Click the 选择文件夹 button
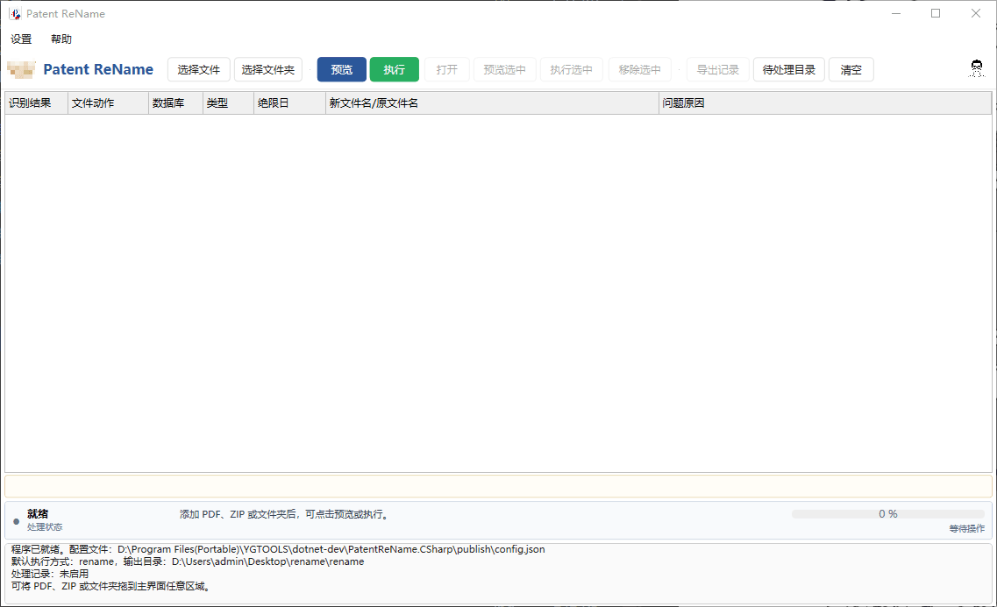This screenshot has width=997, height=607. tap(268, 70)
